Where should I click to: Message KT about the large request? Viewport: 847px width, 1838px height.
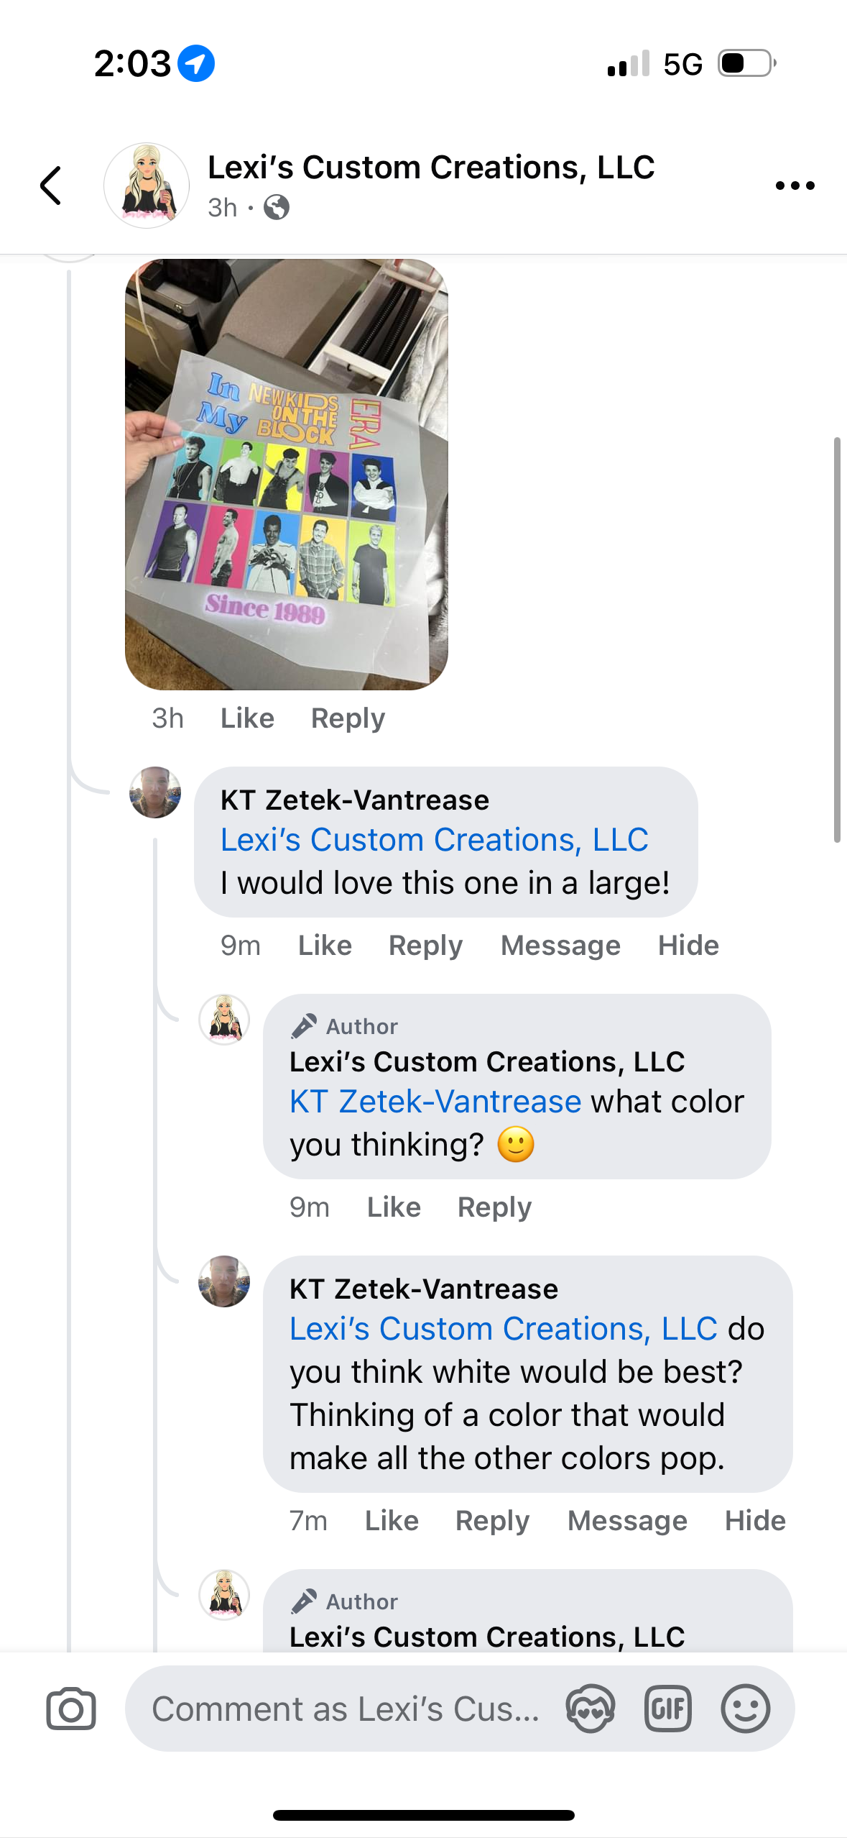pos(560,946)
